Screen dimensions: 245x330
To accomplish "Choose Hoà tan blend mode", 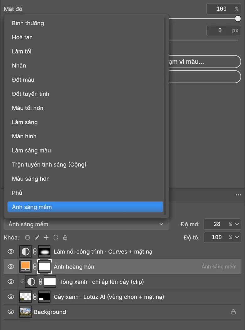I will point(85,37).
